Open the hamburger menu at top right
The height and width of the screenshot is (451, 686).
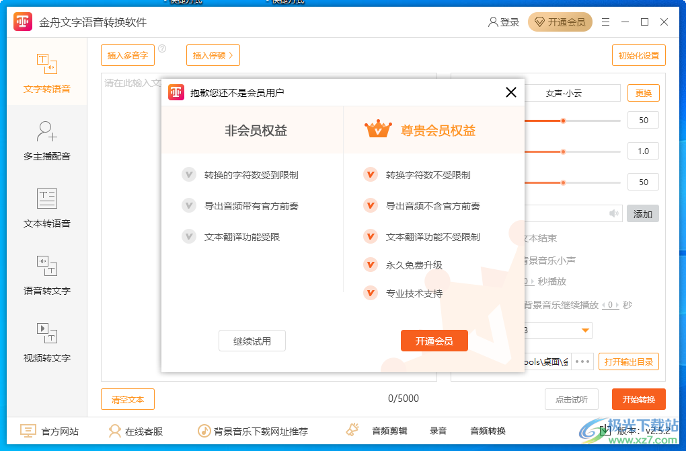pos(605,22)
